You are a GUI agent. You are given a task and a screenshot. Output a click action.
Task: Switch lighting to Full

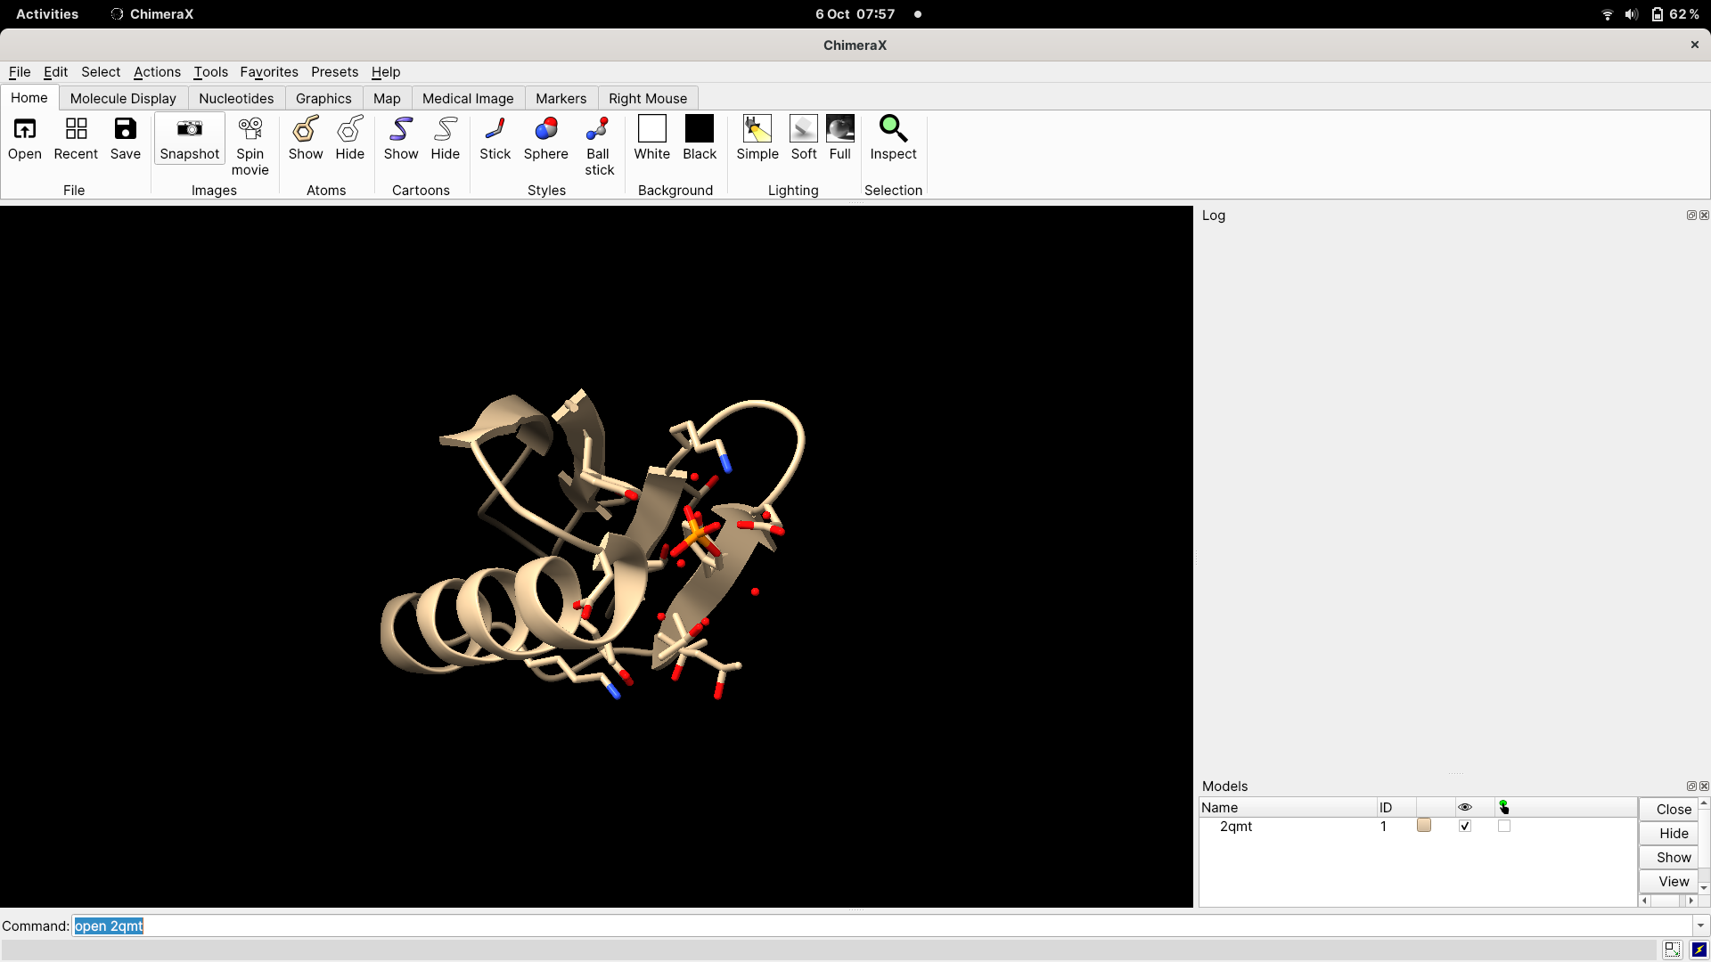click(839, 130)
